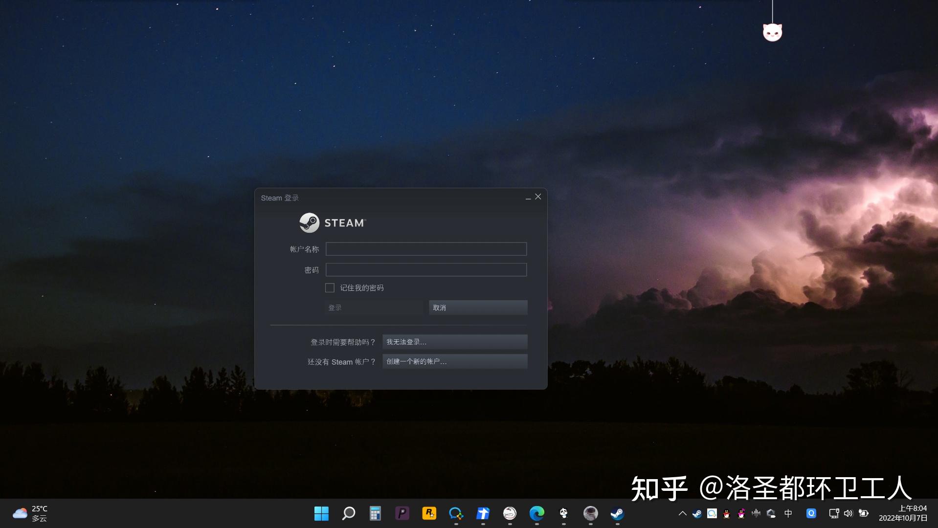
Task: Open the volume tray icon
Action: click(849, 513)
